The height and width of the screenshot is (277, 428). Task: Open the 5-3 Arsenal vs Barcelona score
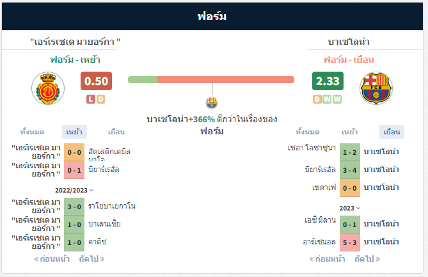[x=350, y=242]
